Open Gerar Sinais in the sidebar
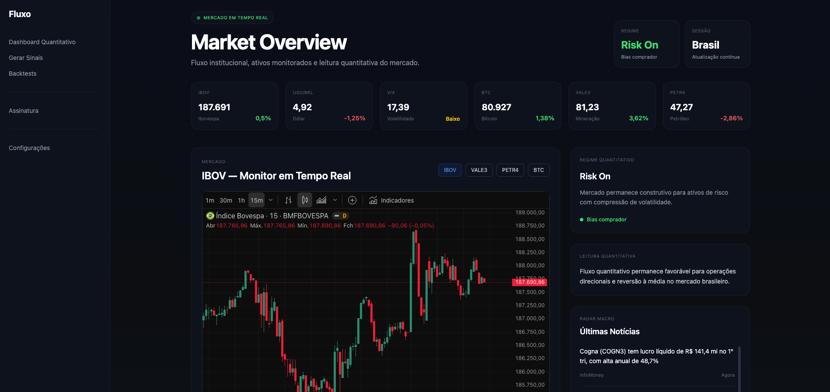The image size is (830, 392). [26, 58]
